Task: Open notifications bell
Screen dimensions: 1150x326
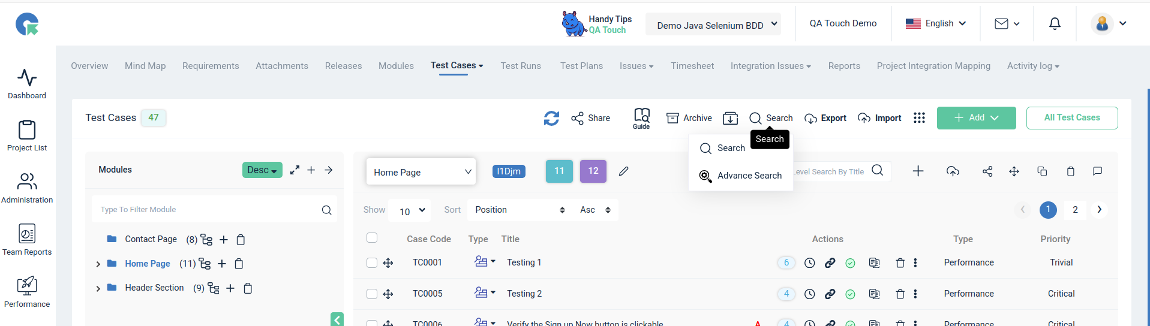Action: (1055, 24)
